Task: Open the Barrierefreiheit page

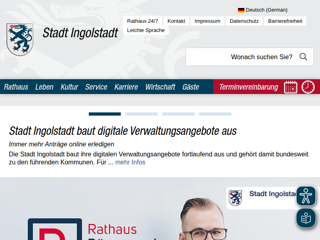Action: tap(285, 21)
